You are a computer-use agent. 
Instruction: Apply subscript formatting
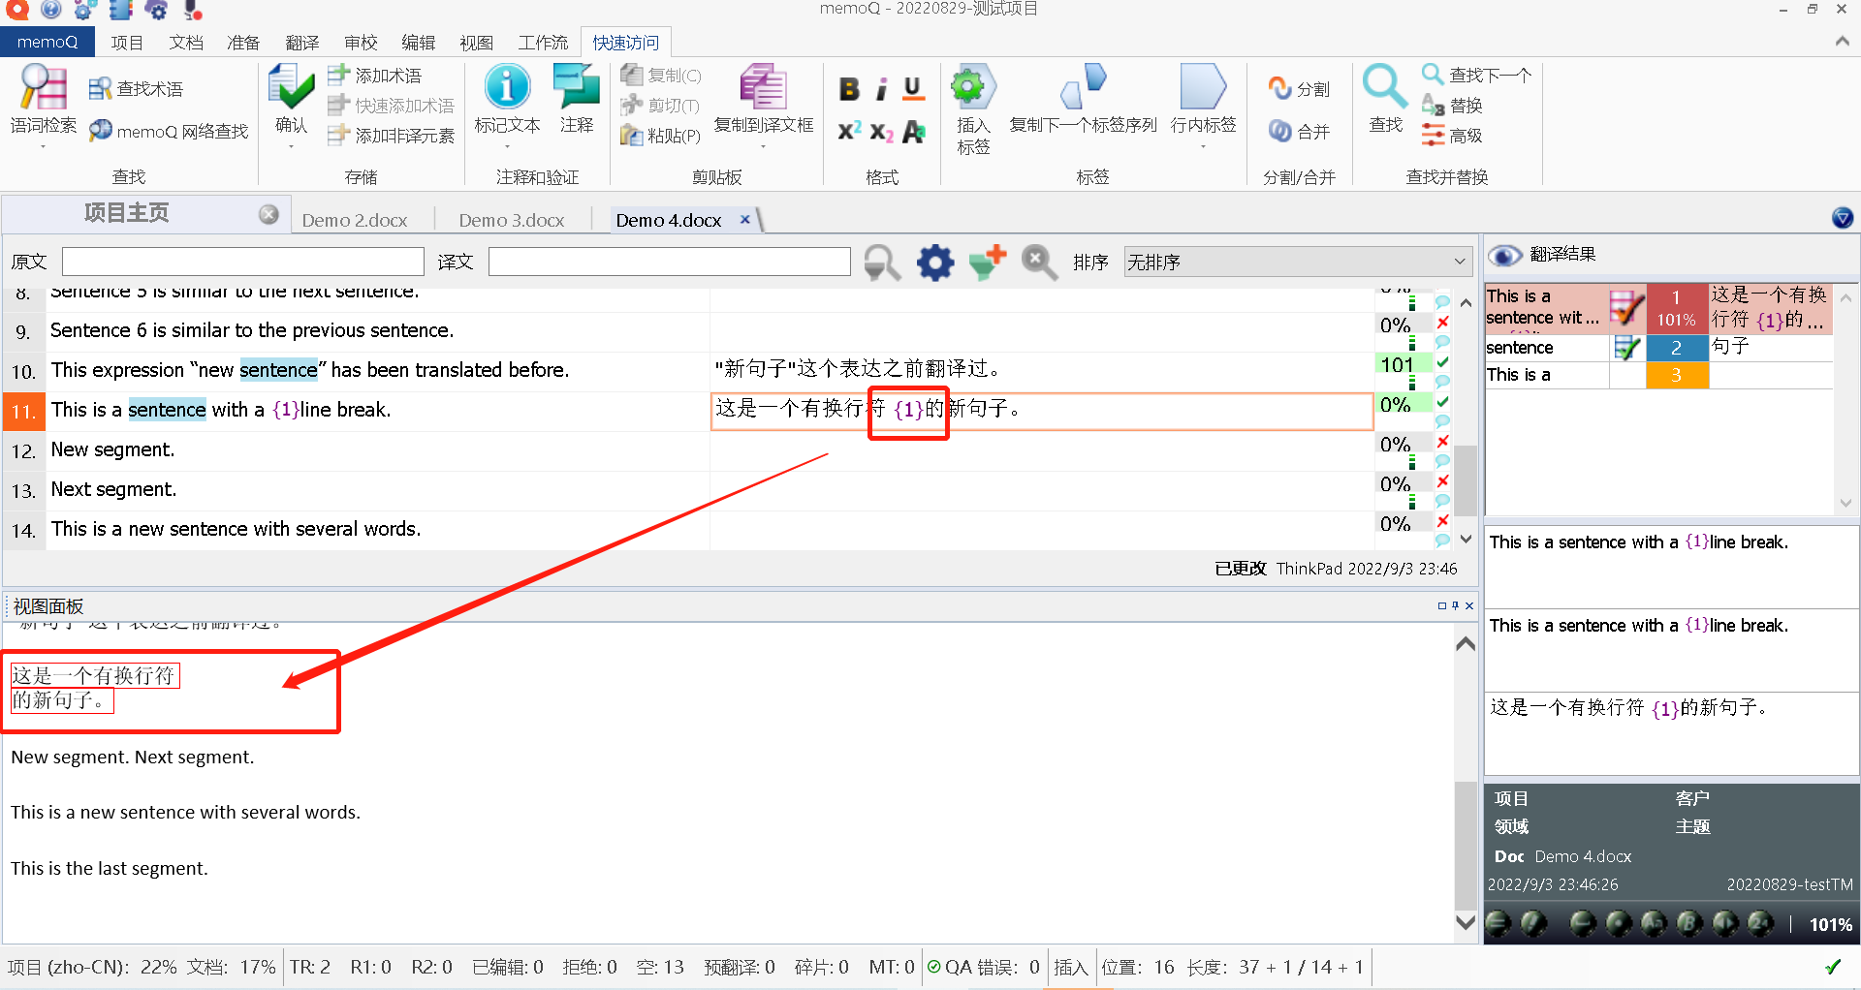pos(881,132)
